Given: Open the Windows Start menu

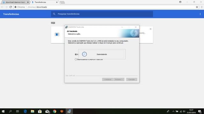Looking at the screenshot, I should (3, 111).
